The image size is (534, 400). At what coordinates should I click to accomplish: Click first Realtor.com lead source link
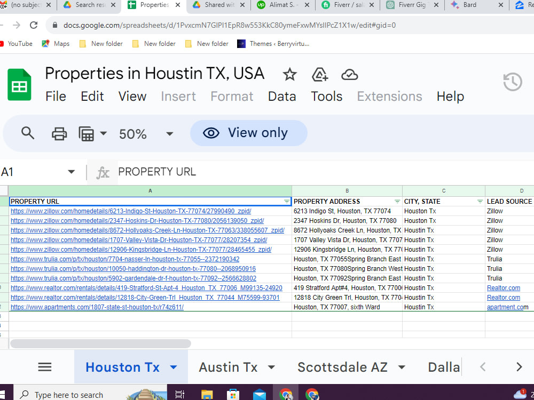click(x=504, y=288)
